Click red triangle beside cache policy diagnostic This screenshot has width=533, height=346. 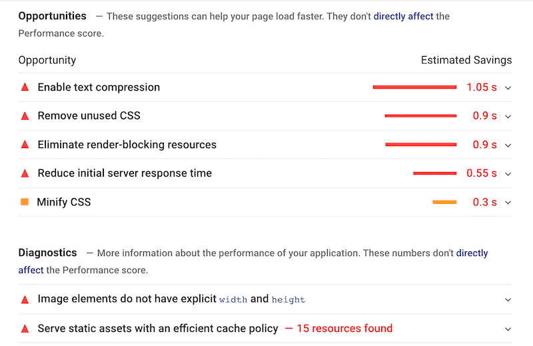tap(25, 329)
